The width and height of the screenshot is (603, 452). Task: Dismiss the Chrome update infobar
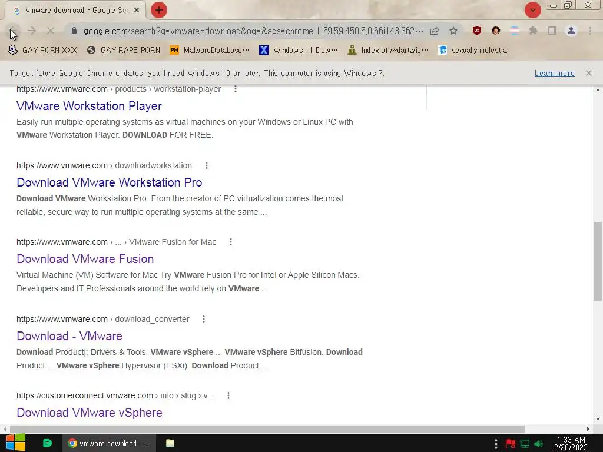[x=588, y=73]
